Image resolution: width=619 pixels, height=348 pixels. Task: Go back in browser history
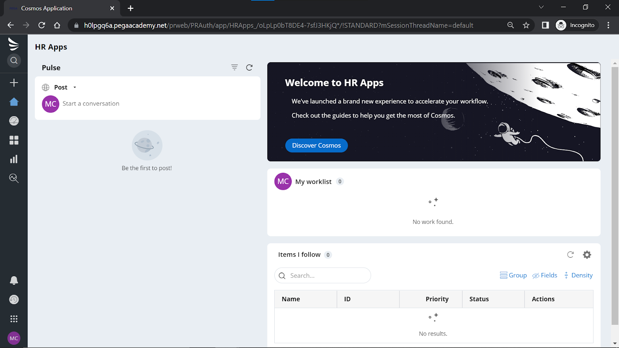(x=10, y=25)
